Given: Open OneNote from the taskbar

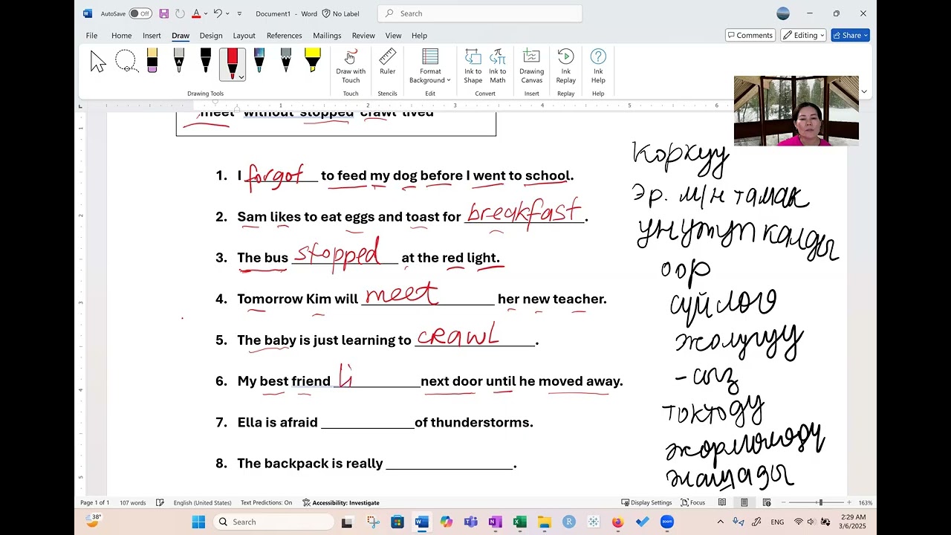Looking at the screenshot, I should [x=496, y=522].
